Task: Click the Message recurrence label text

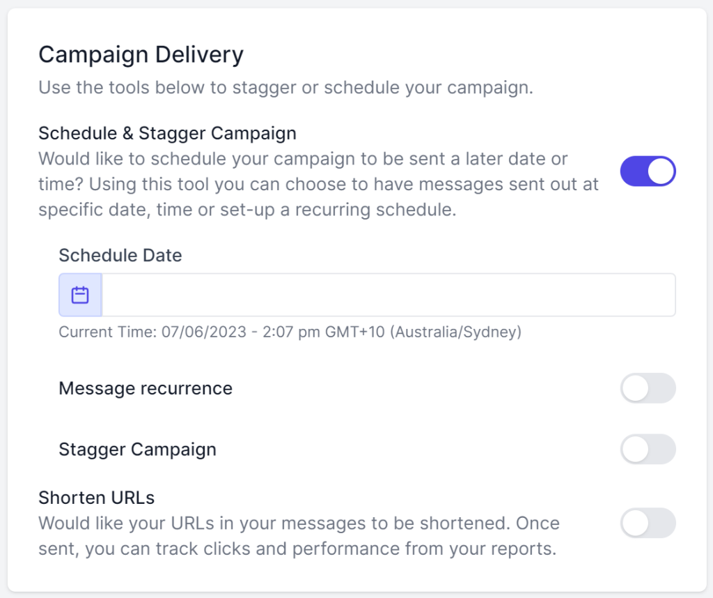Action: tap(145, 388)
